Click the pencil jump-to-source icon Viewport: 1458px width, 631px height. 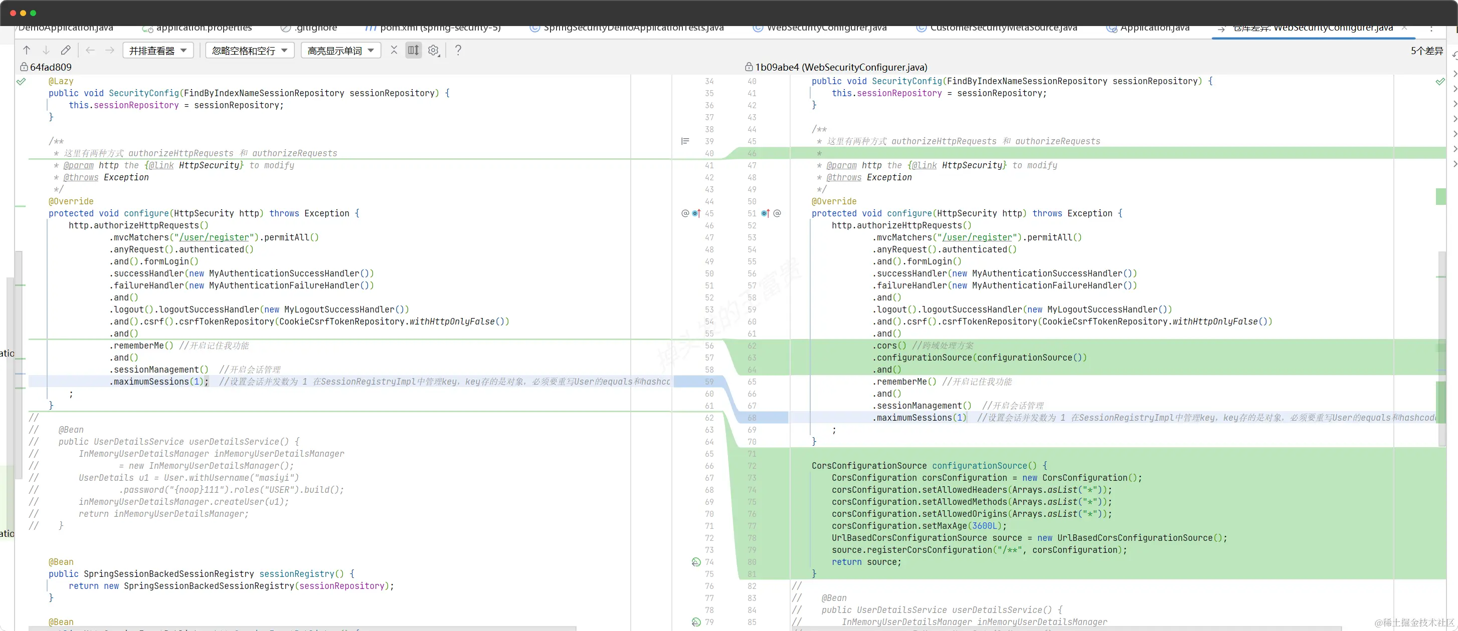(x=66, y=50)
